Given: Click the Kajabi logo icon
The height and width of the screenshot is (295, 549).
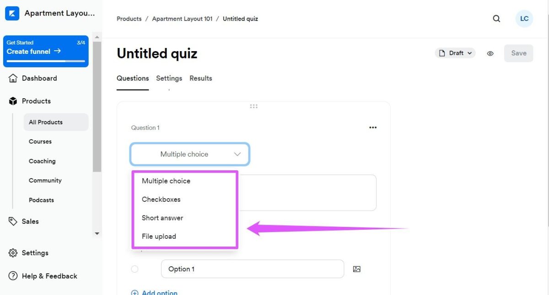Looking at the screenshot, I should tap(12, 13).
